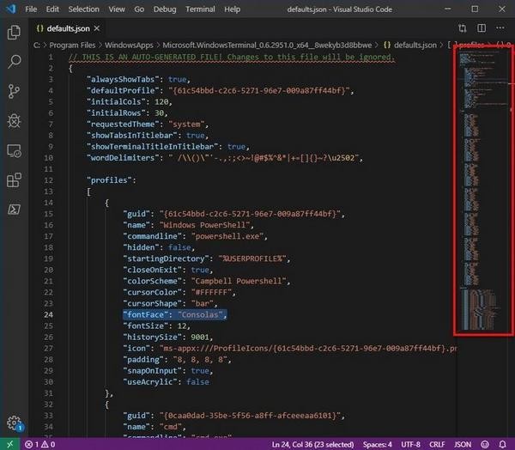Click the "powershell.exe" commandline value
The height and width of the screenshot is (450, 515).
(x=227, y=236)
